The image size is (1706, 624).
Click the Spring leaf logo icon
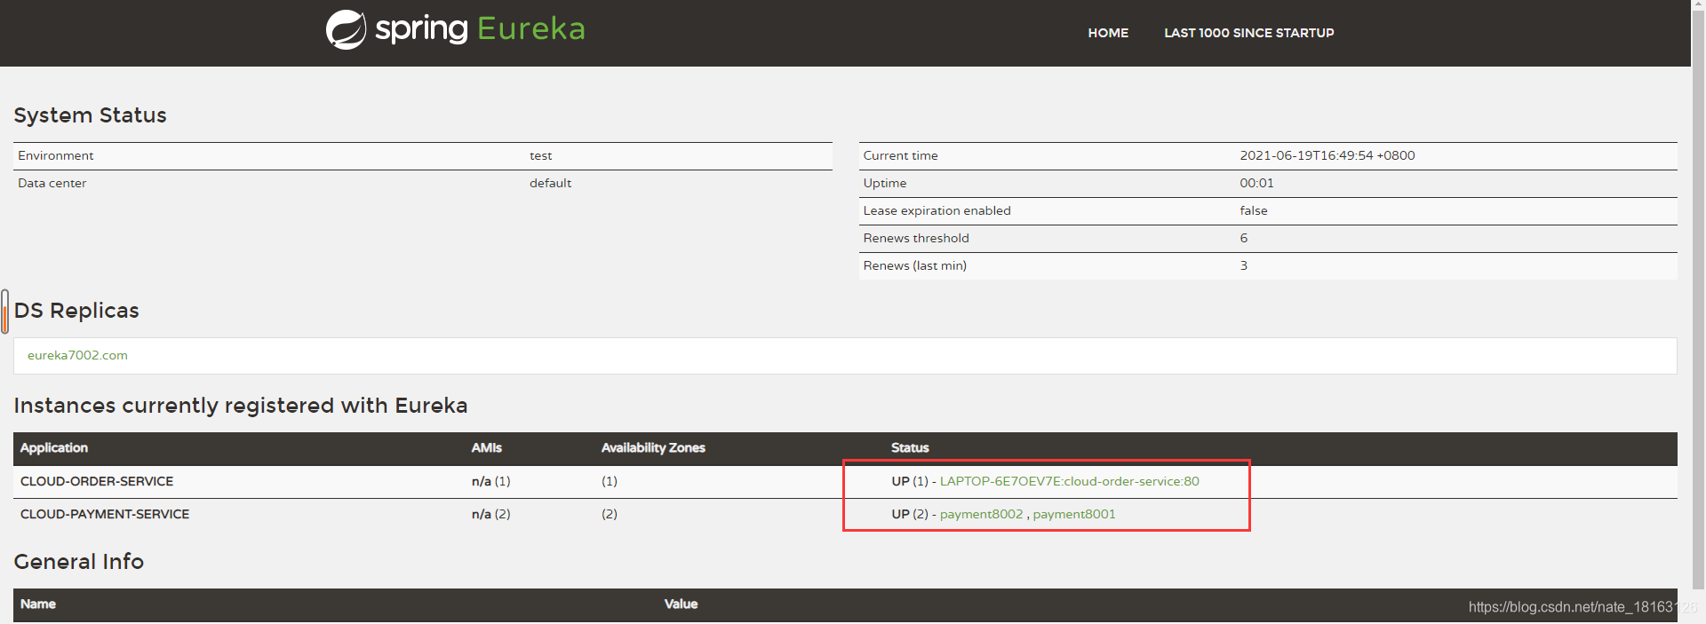coord(346,29)
